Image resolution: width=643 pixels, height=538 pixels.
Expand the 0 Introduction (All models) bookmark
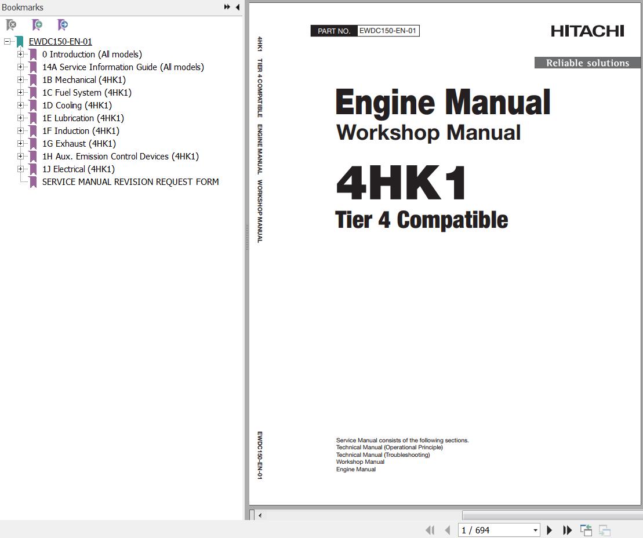click(20, 54)
